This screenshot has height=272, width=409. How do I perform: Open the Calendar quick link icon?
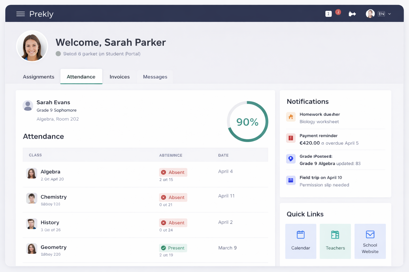click(x=301, y=235)
